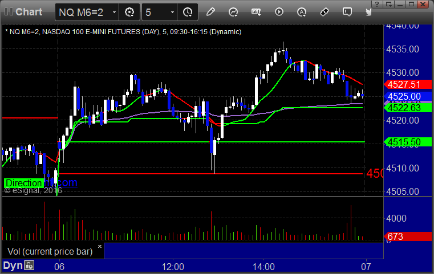The width and height of the screenshot is (434, 274).
Task: Click the 06 date axis label
Action: [x=59, y=267]
